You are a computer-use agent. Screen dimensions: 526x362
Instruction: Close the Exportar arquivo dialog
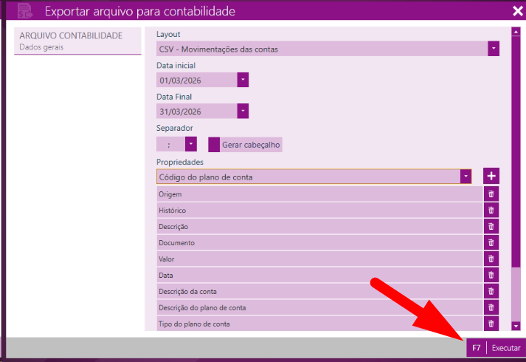click(517, 10)
